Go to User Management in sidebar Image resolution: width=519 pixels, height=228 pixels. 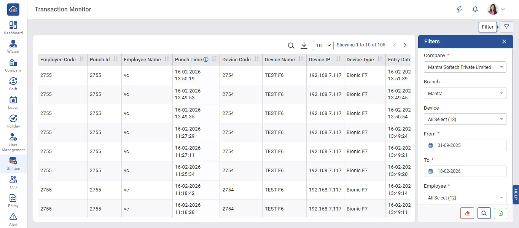pyautogui.click(x=13, y=142)
